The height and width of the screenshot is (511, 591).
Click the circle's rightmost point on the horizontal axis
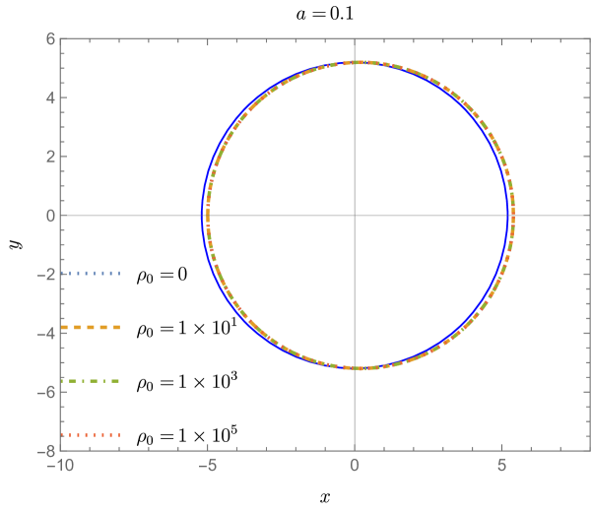tap(512, 216)
